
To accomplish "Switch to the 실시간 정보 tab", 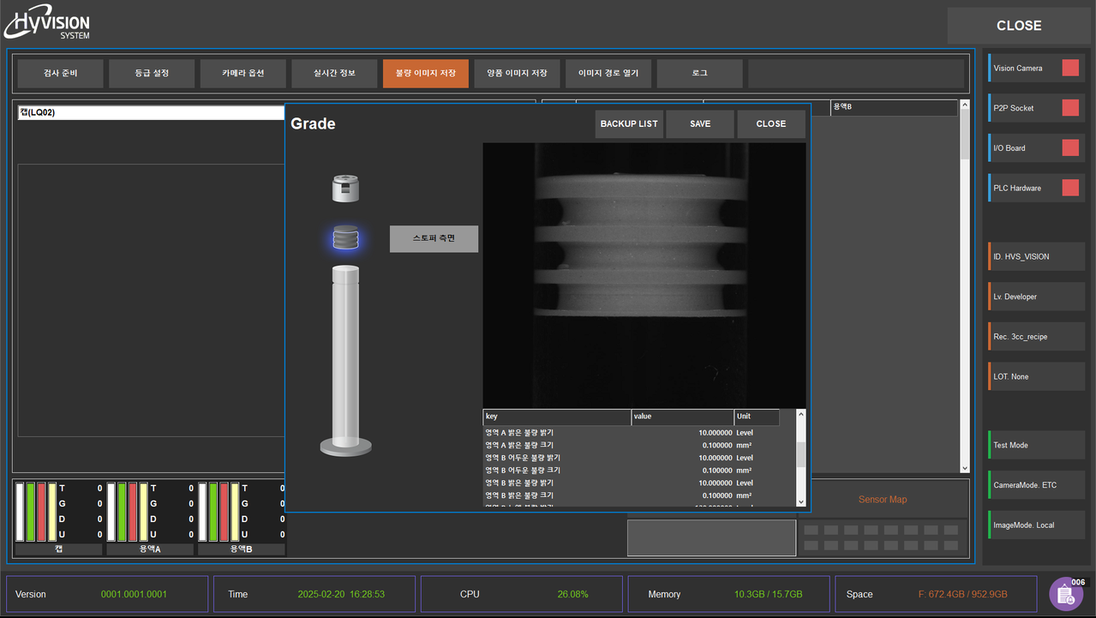I will (x=334, y=74).
